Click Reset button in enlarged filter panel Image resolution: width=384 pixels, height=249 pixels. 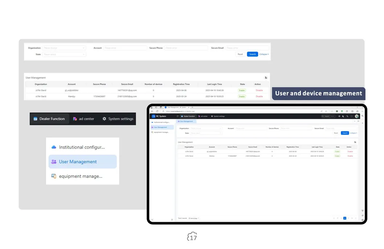coord(240,54)
